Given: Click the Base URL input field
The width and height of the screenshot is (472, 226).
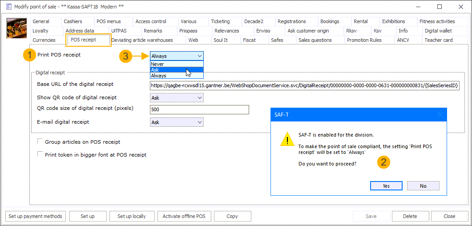Looking at the screenshot, I should coord(305,86).
